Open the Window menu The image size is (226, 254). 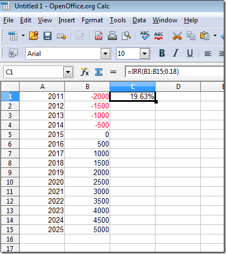tap(165, 20)
